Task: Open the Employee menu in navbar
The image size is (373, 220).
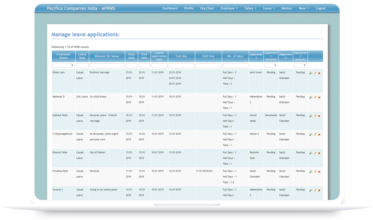Action: 229,8
